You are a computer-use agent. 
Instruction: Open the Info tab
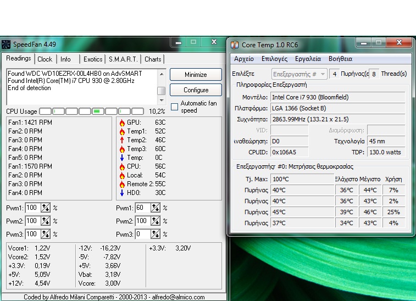click(65, 59)
